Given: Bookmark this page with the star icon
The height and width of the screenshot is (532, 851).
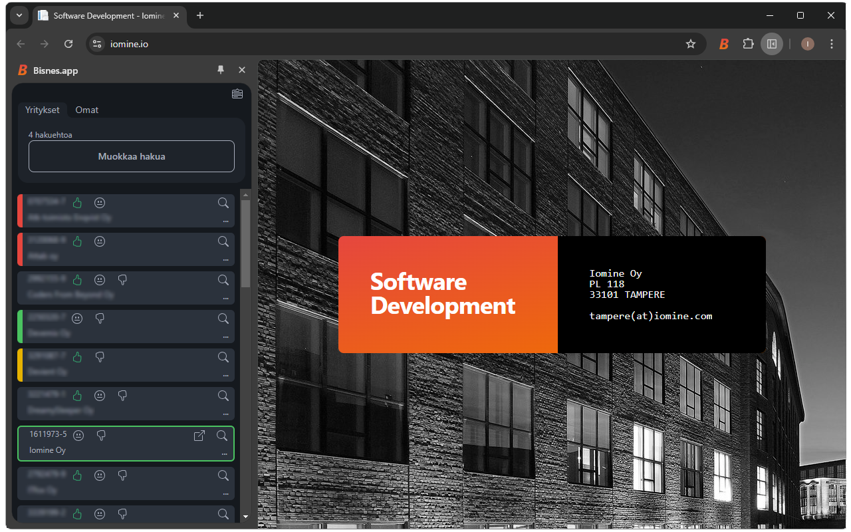Looking at the screenshot, I should pyautogui.click(x=691, y=44).
